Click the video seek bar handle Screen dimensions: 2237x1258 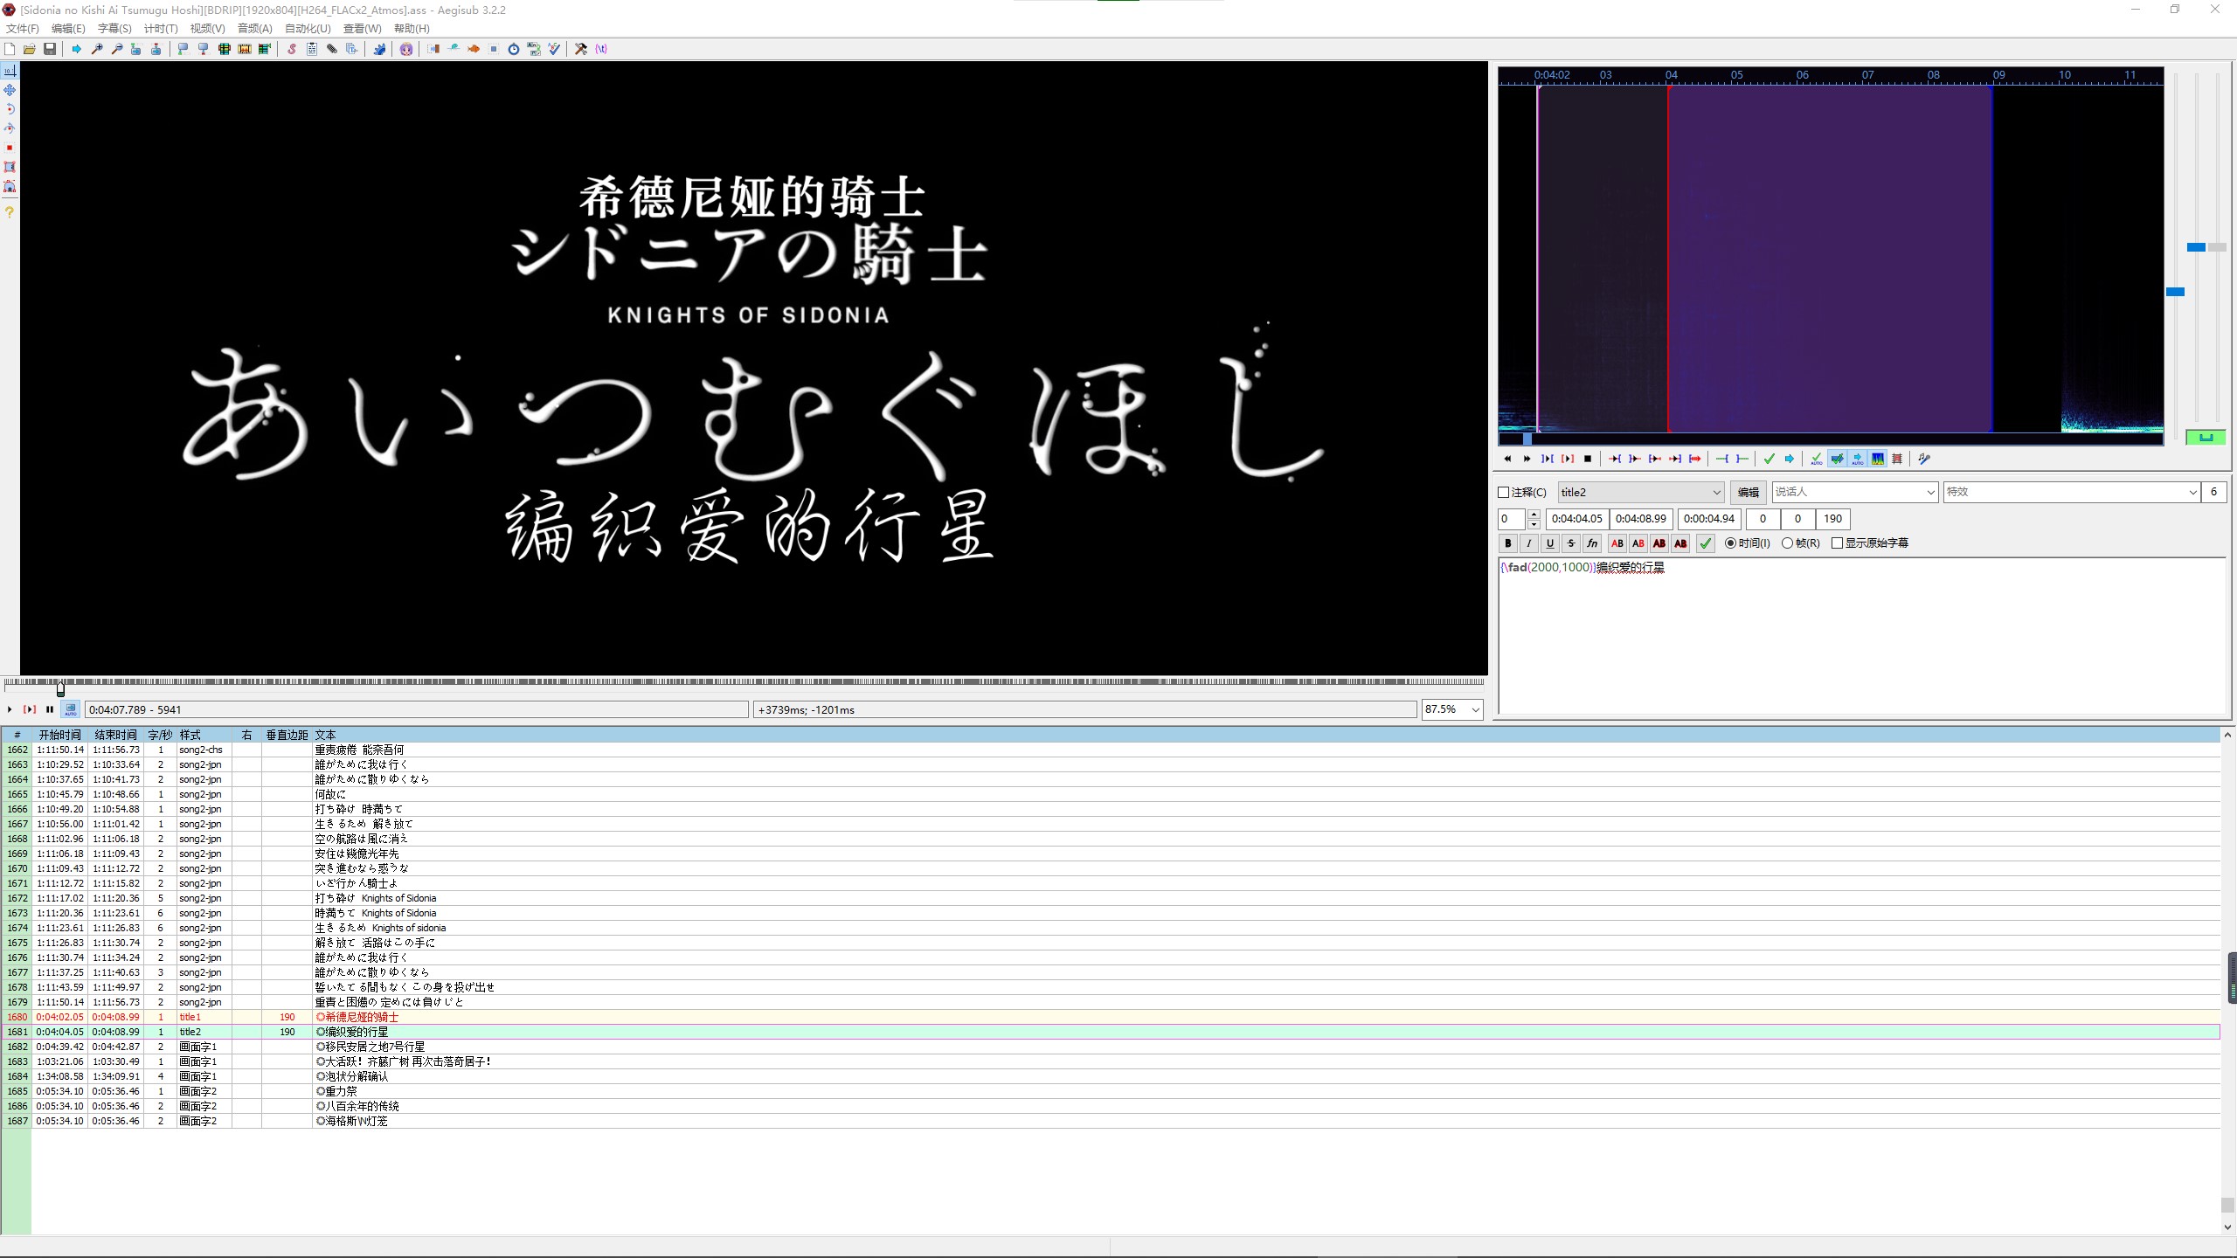pyautogui.click(x=60, y=688)
